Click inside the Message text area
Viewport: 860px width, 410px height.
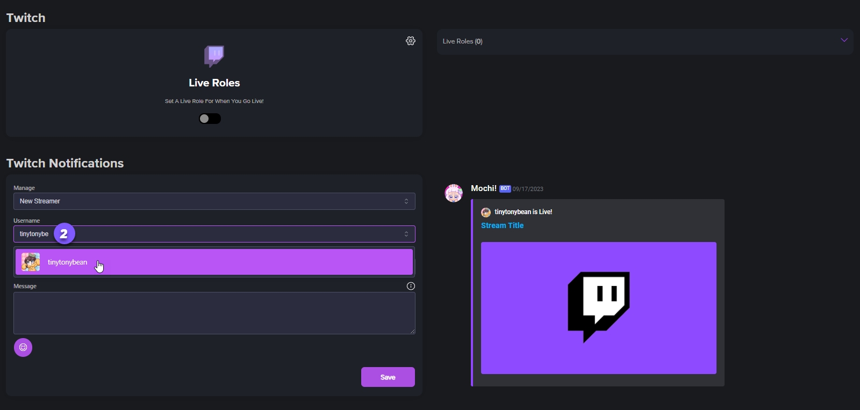[x=214, y=313]
